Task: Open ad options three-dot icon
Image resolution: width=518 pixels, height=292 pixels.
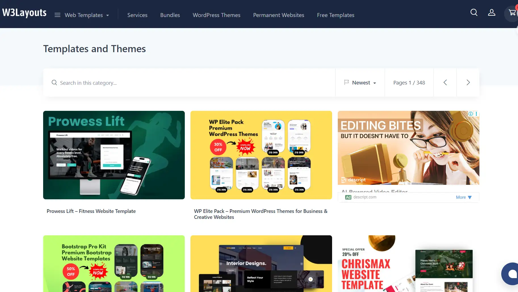Action: (476, 114)
